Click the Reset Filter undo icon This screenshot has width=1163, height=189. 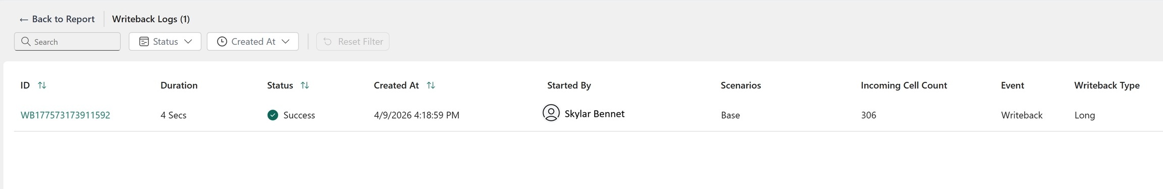(328, 41)
